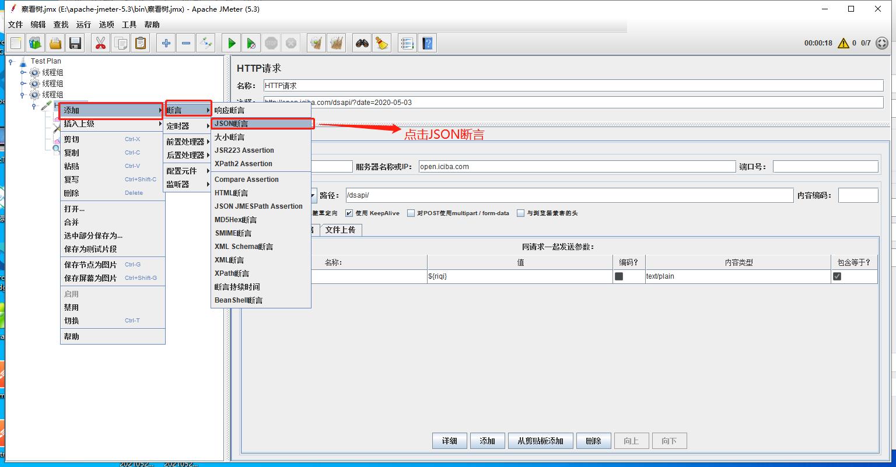Click the text/plain content type cell
Viewport: 896px width, 467px height.
(738, 276)
